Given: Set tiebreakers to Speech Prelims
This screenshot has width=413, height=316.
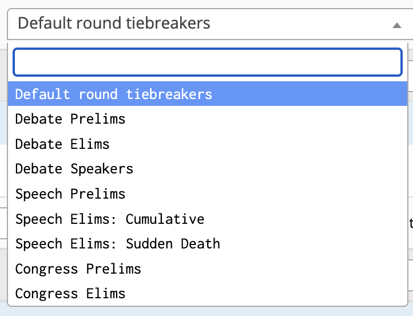Looking at the screenshot, I should point(70,193).
